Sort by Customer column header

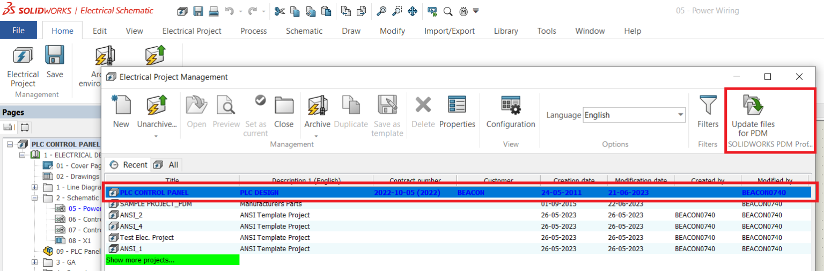pos(498,180)
